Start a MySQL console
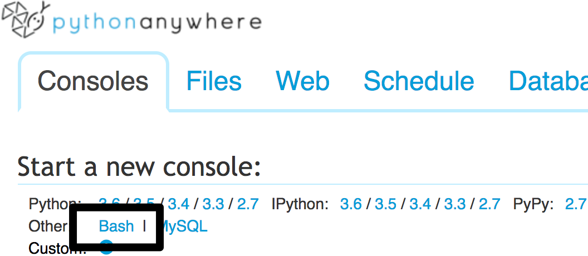This screenshot has width=588, height=256. click(185, 226)
